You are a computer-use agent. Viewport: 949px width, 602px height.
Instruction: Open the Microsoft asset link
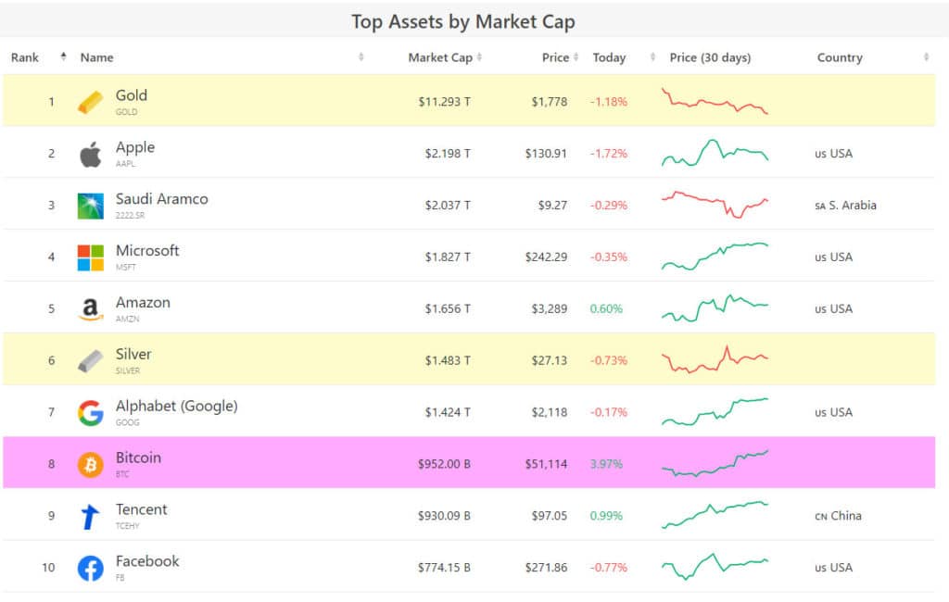click(x=147, y=251)
